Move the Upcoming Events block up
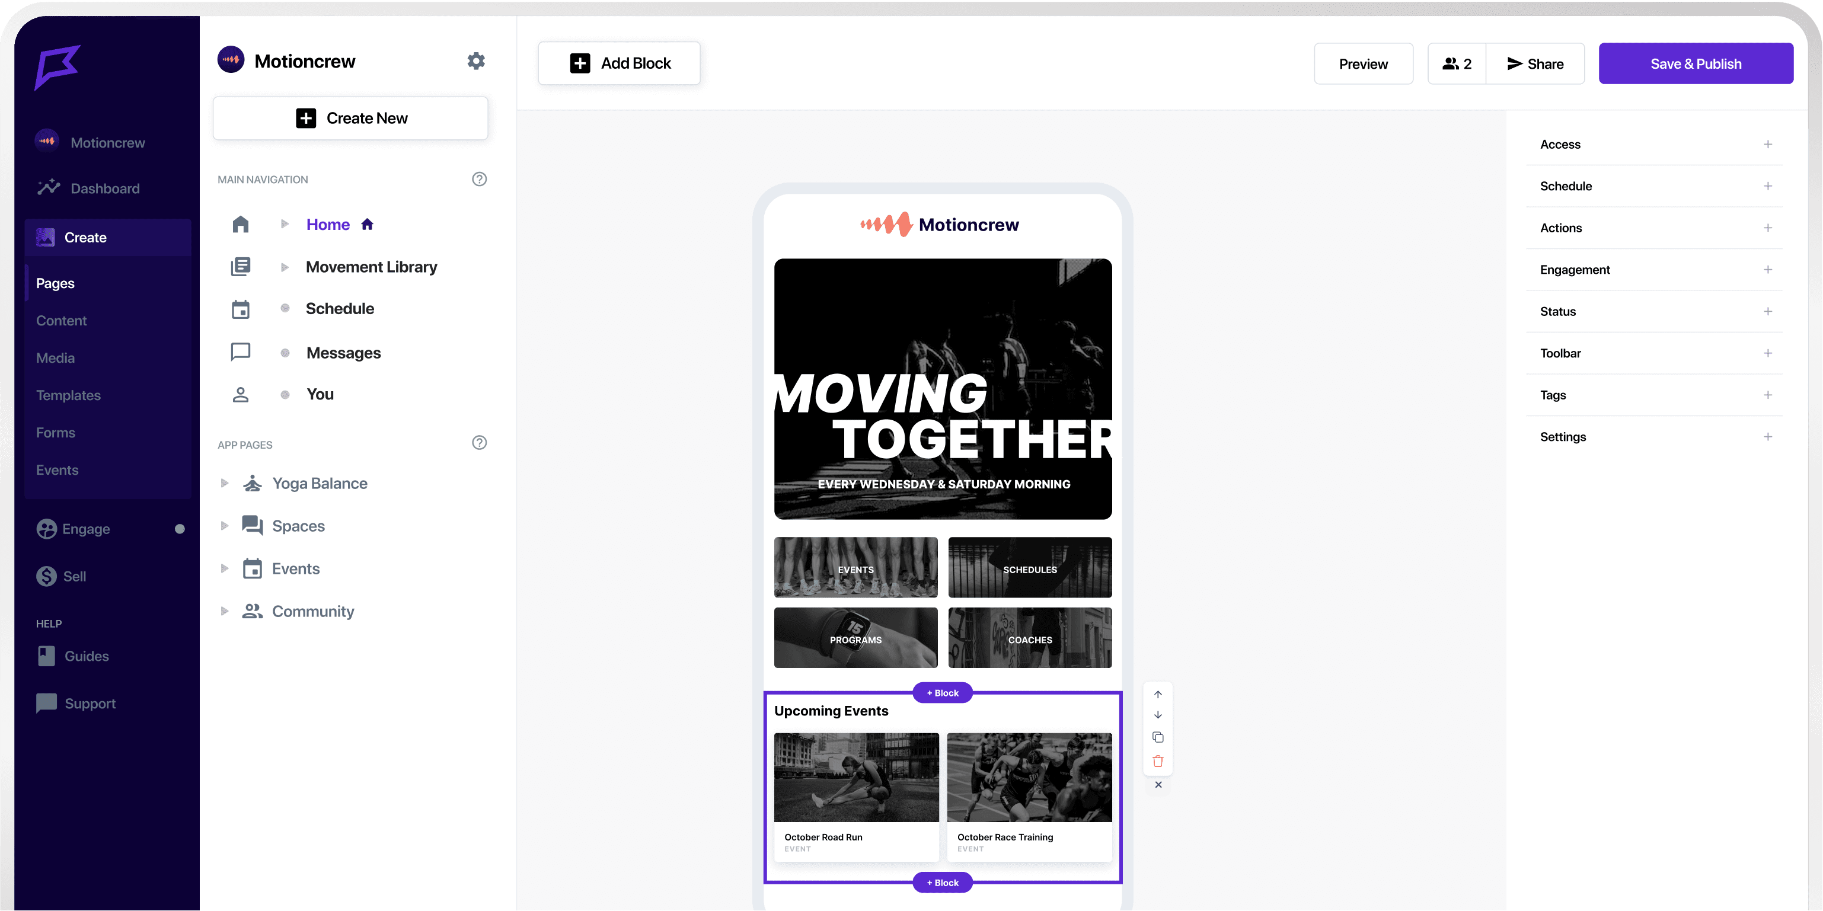 1158,694
